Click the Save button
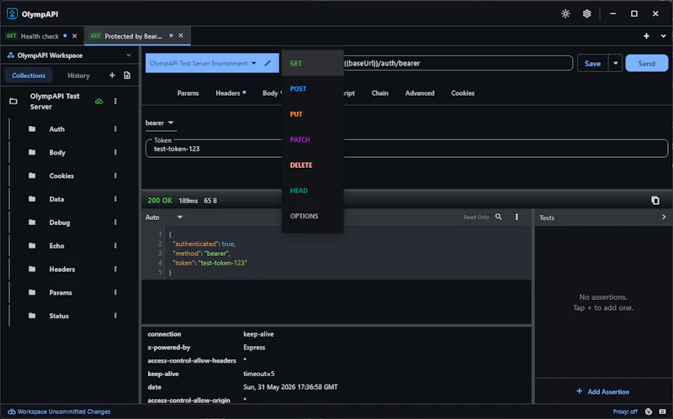This screenshot has width=673, height=419. click(592, 64)
